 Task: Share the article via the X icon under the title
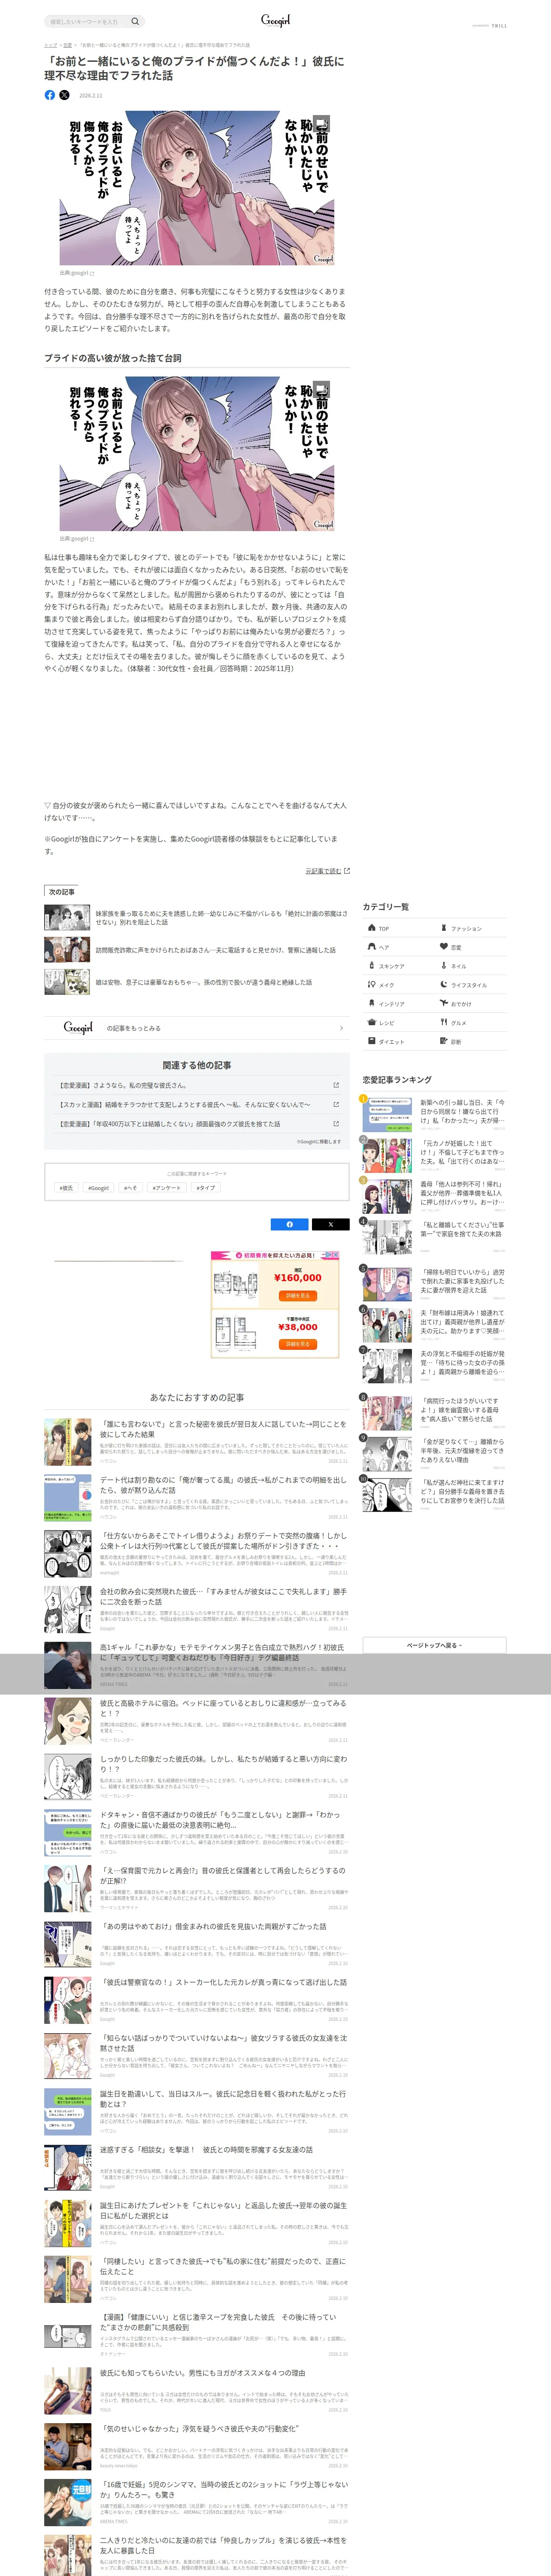[x=65, y=95]
